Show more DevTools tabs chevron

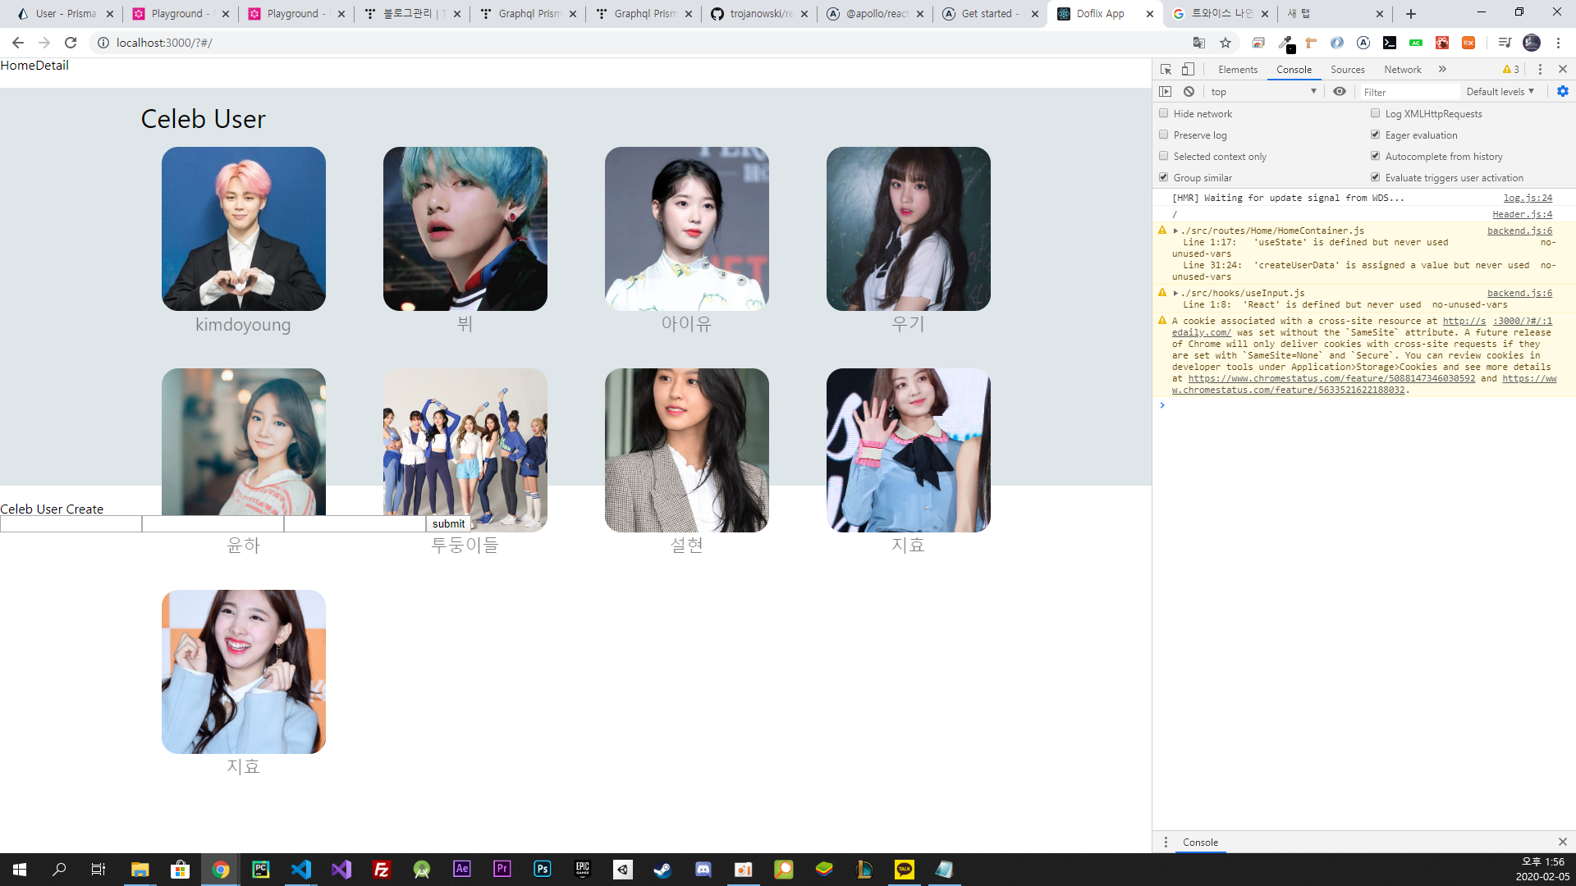1442,70
